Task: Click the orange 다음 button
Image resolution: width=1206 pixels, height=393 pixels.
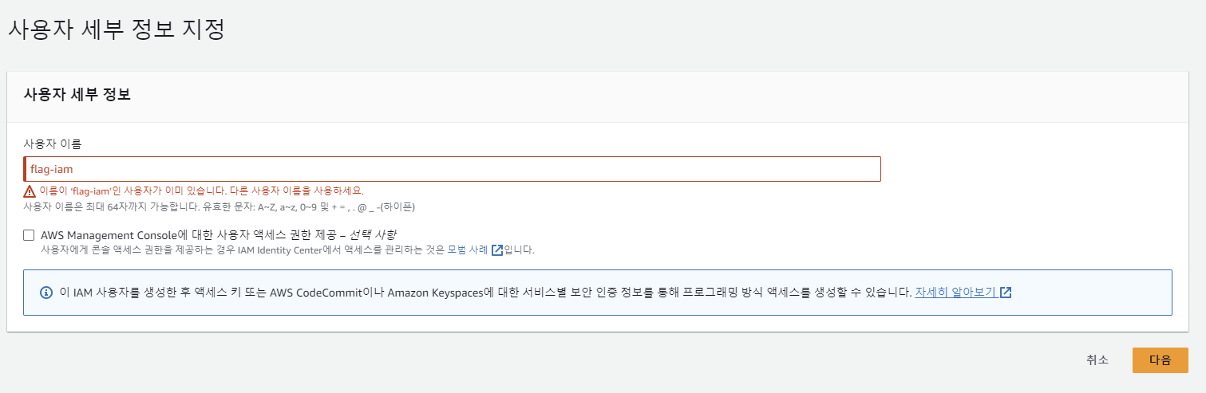Action: [1160, 360]
